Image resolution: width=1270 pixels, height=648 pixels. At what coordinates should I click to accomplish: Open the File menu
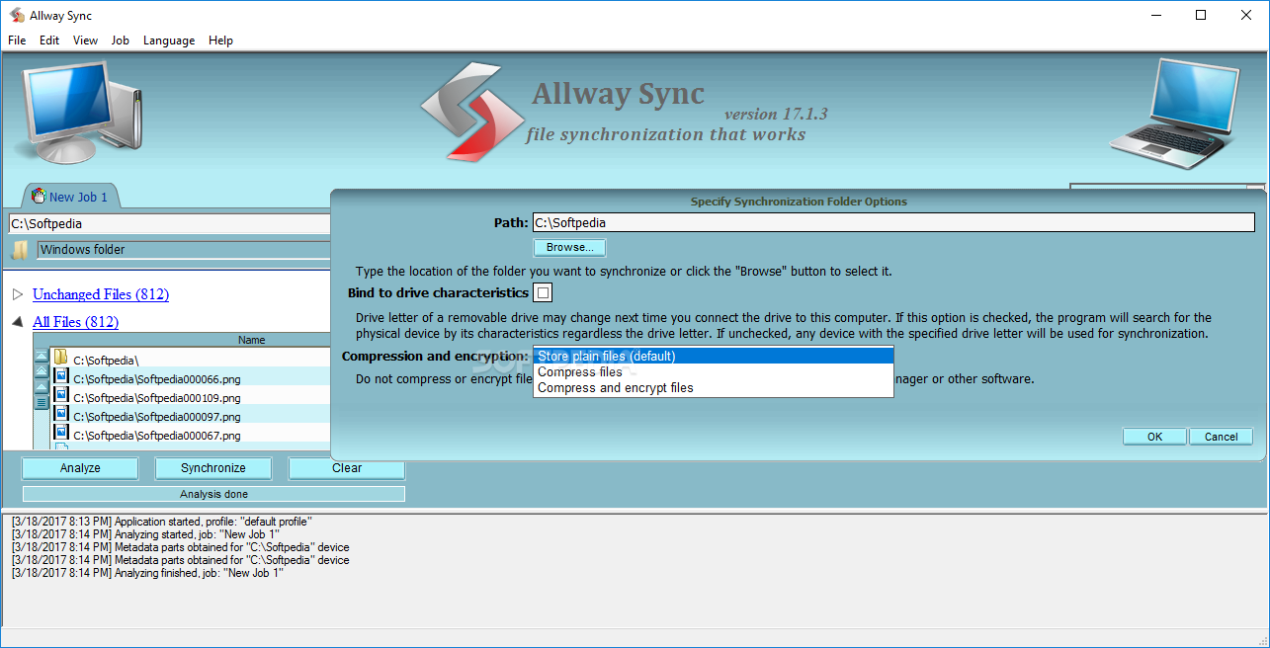point(17,40)
